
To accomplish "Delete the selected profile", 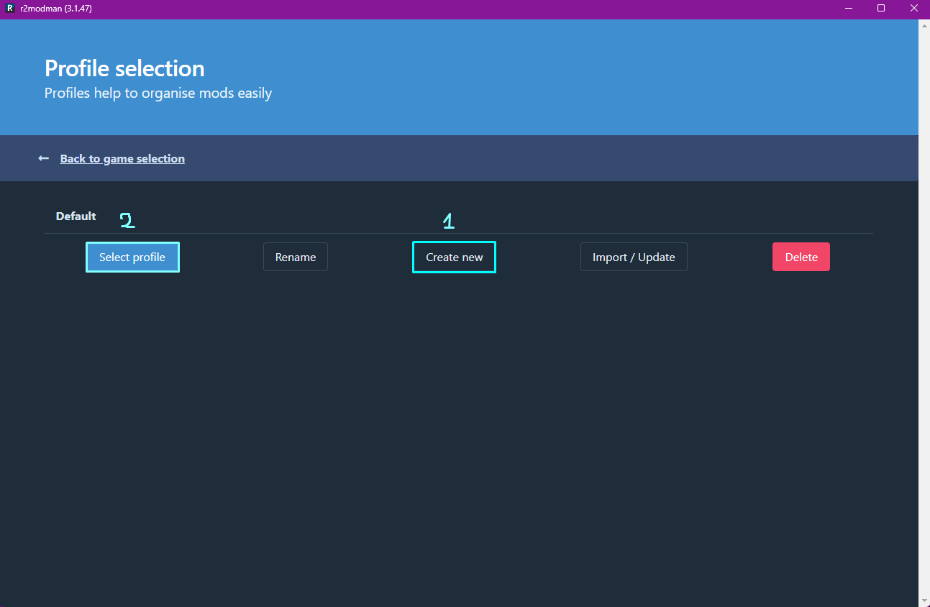I will (801, 257).
